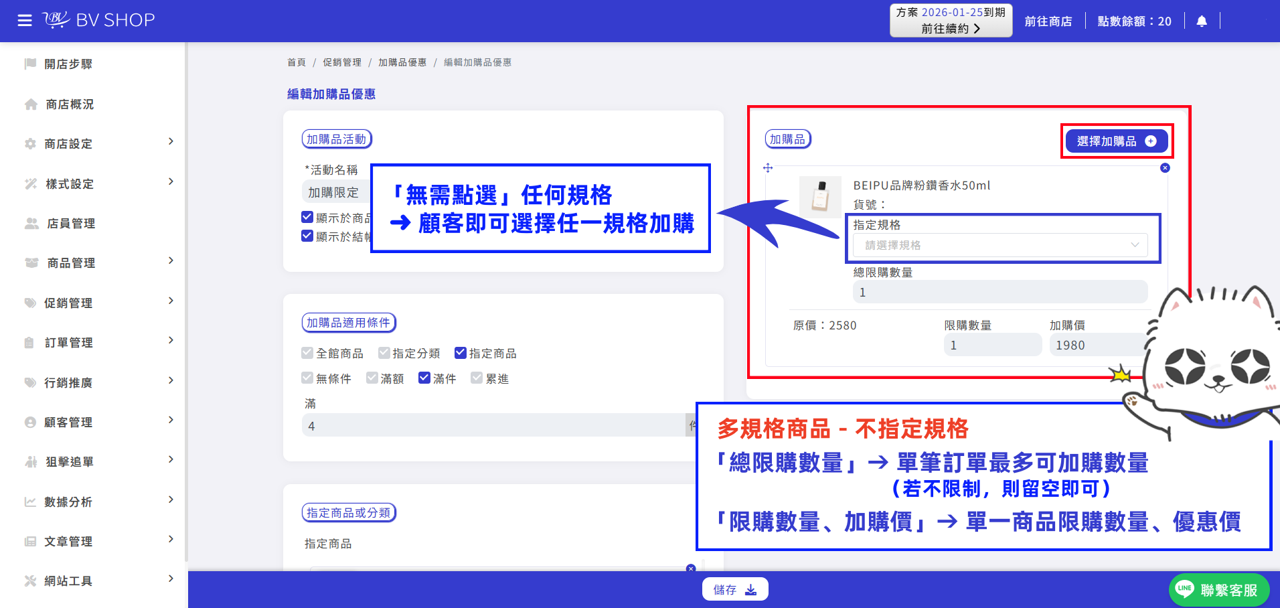The image size is (1280, 608).
Task: Go to 促銷管理 breadcrumb link
Action: click(x=342, y=62)
